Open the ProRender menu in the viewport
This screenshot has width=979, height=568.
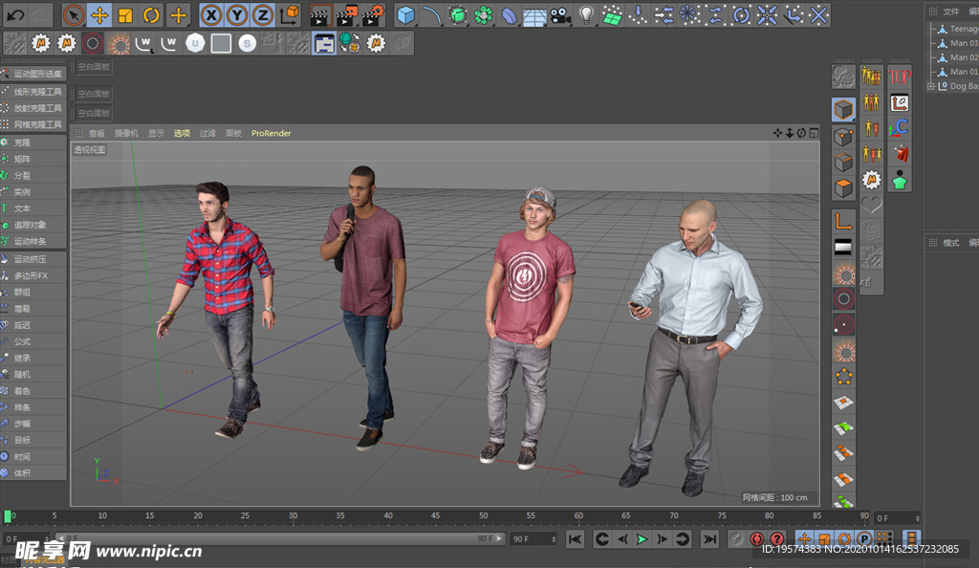click(271, 133)
